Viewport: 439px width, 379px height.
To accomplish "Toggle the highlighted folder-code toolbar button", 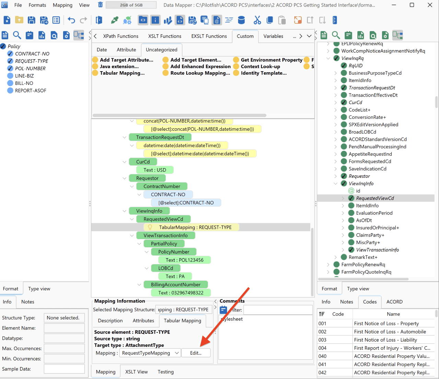I will [x=143, y=20].
